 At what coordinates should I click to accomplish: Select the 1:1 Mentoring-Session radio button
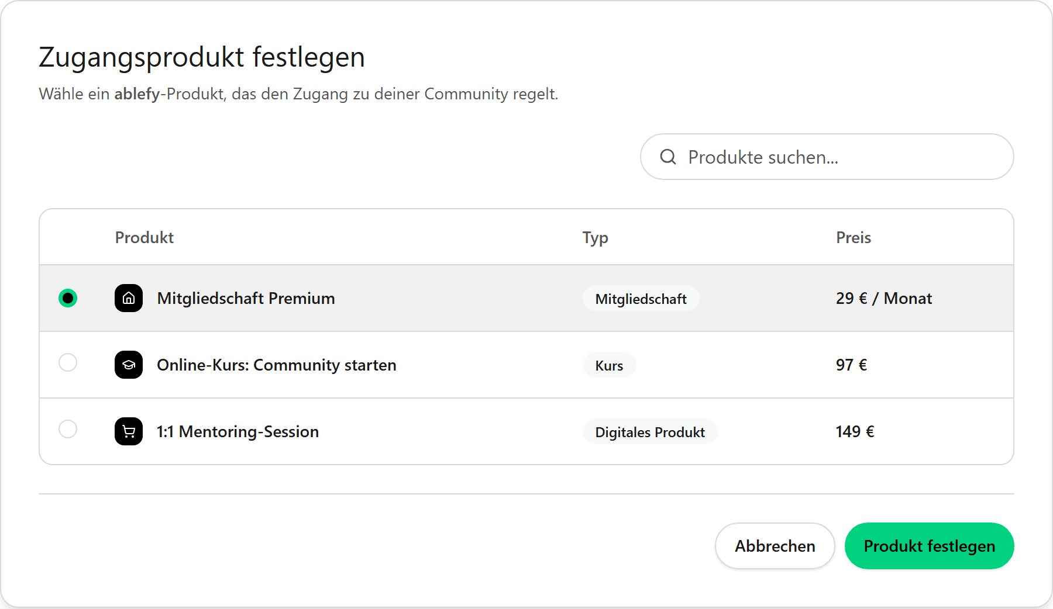point(68,429)
